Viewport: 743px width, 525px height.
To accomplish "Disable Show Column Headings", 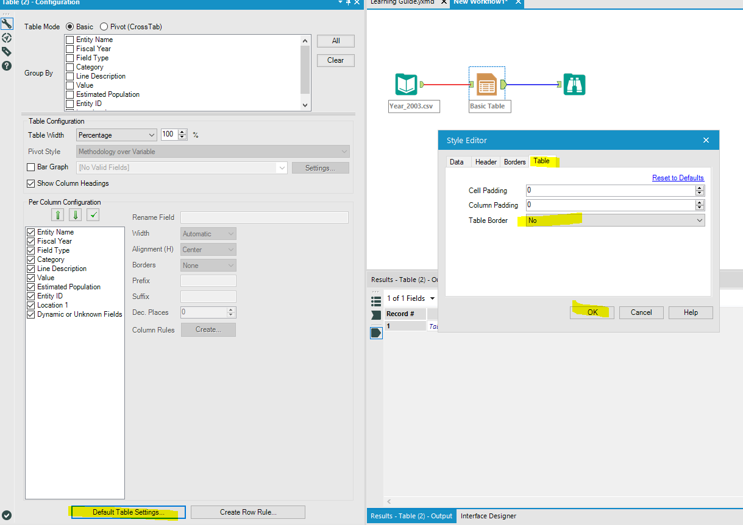I will (x=30, y=183).
